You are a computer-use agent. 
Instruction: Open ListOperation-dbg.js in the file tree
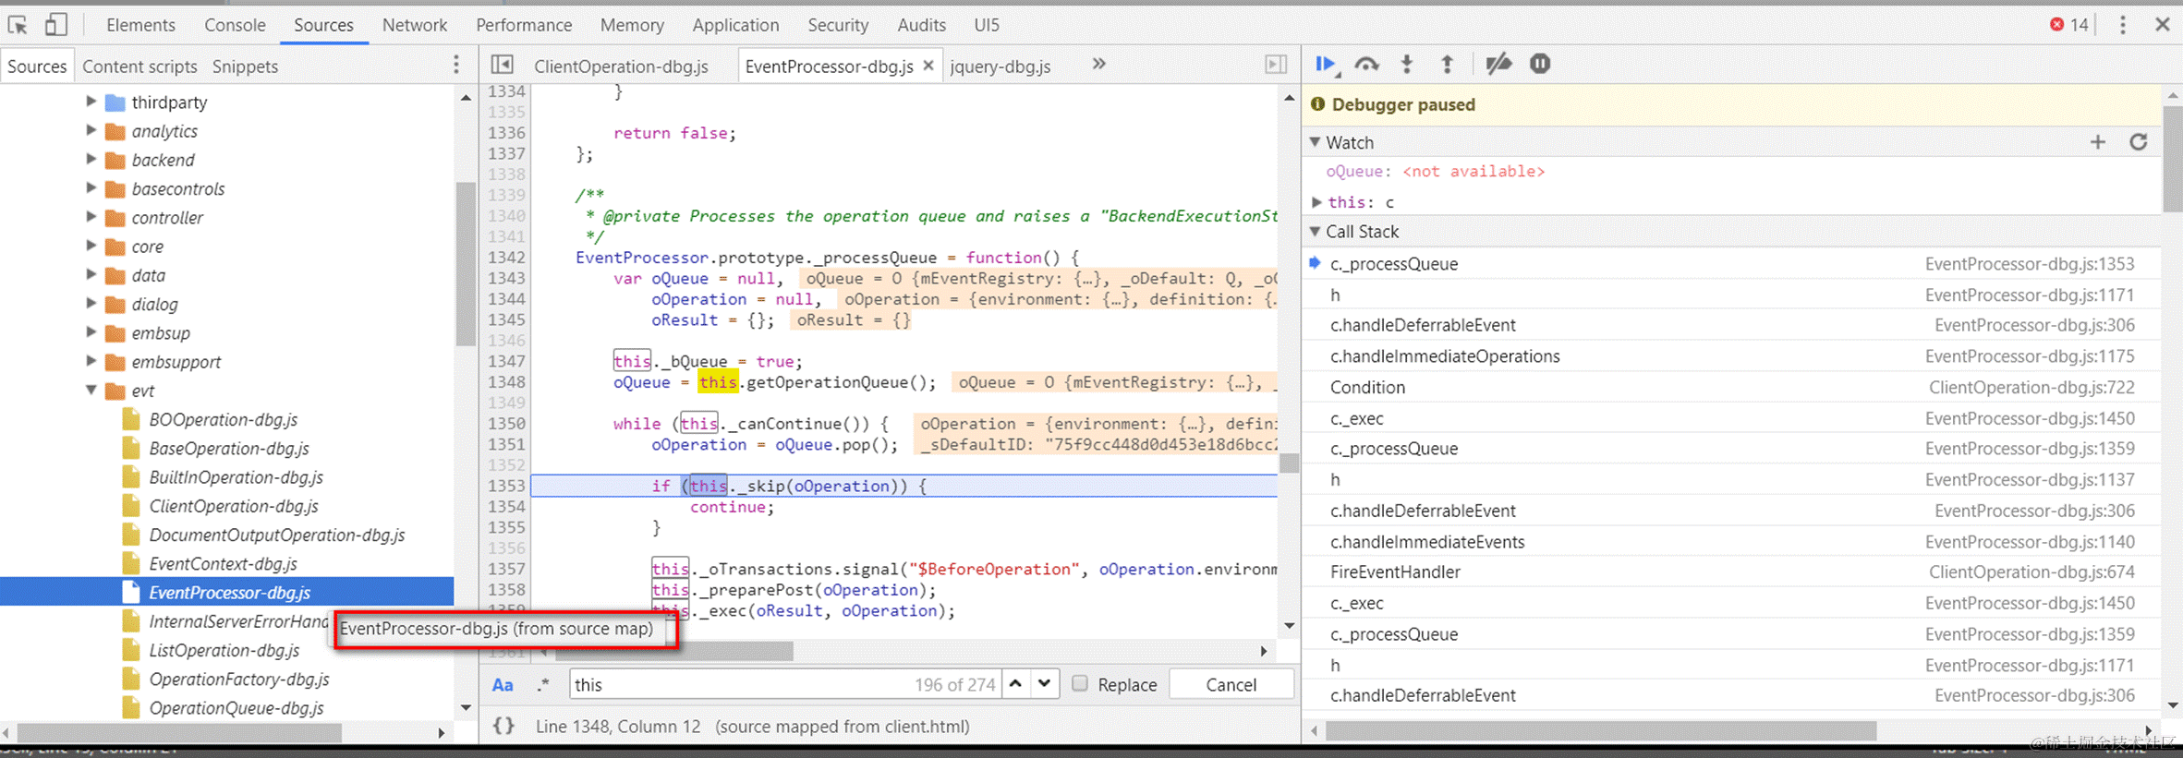tap(224, 650)
